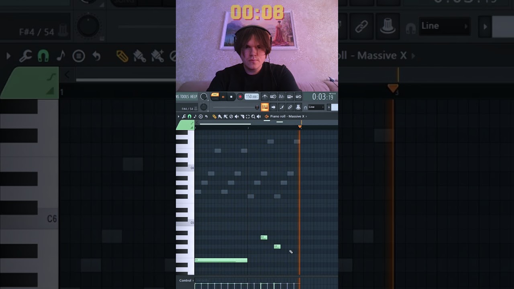The width and height of the screenshot is (514, 289).
Task: Click the chain link button
Action: pyautogui.click(x=290, y=107)
